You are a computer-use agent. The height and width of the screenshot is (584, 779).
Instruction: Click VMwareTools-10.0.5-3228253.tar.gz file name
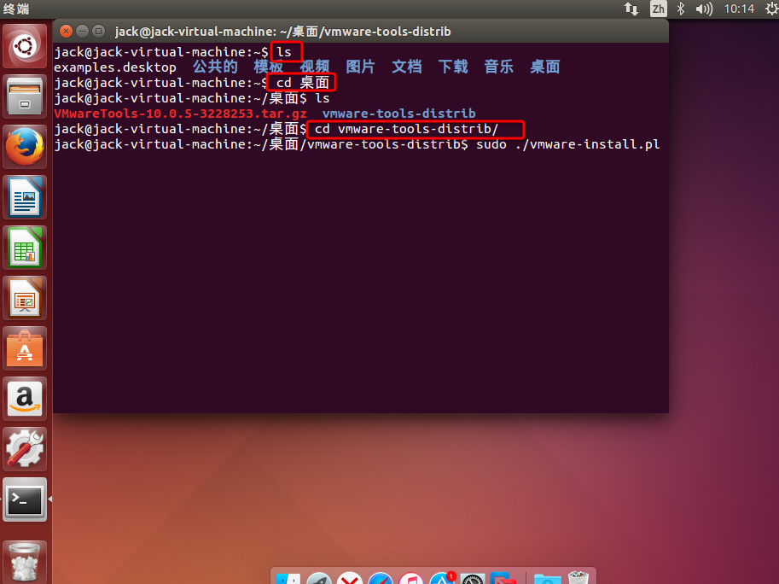click(x=180, y=114)
